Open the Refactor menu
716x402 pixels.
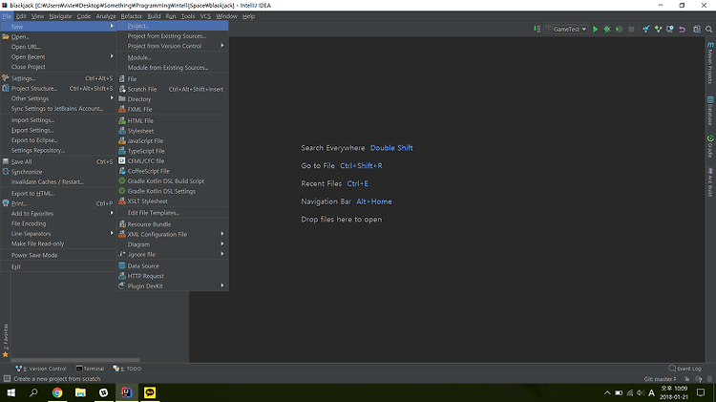(132, 16)
